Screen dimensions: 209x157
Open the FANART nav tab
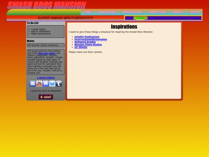click(x=178, y=12)
